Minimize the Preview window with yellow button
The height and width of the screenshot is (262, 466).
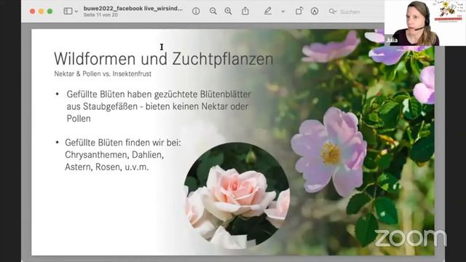[41, 12]
